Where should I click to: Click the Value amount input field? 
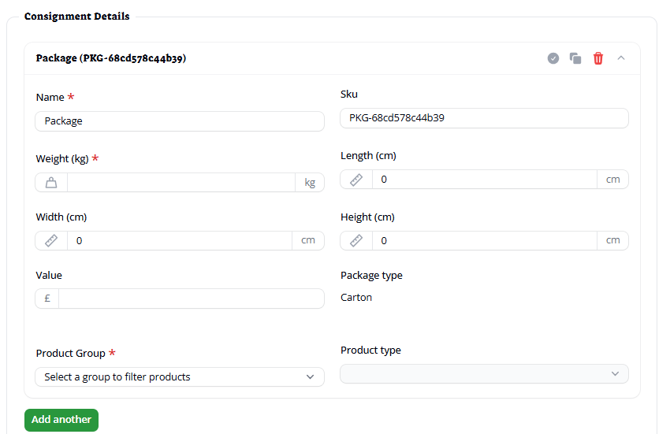[191, 299]
